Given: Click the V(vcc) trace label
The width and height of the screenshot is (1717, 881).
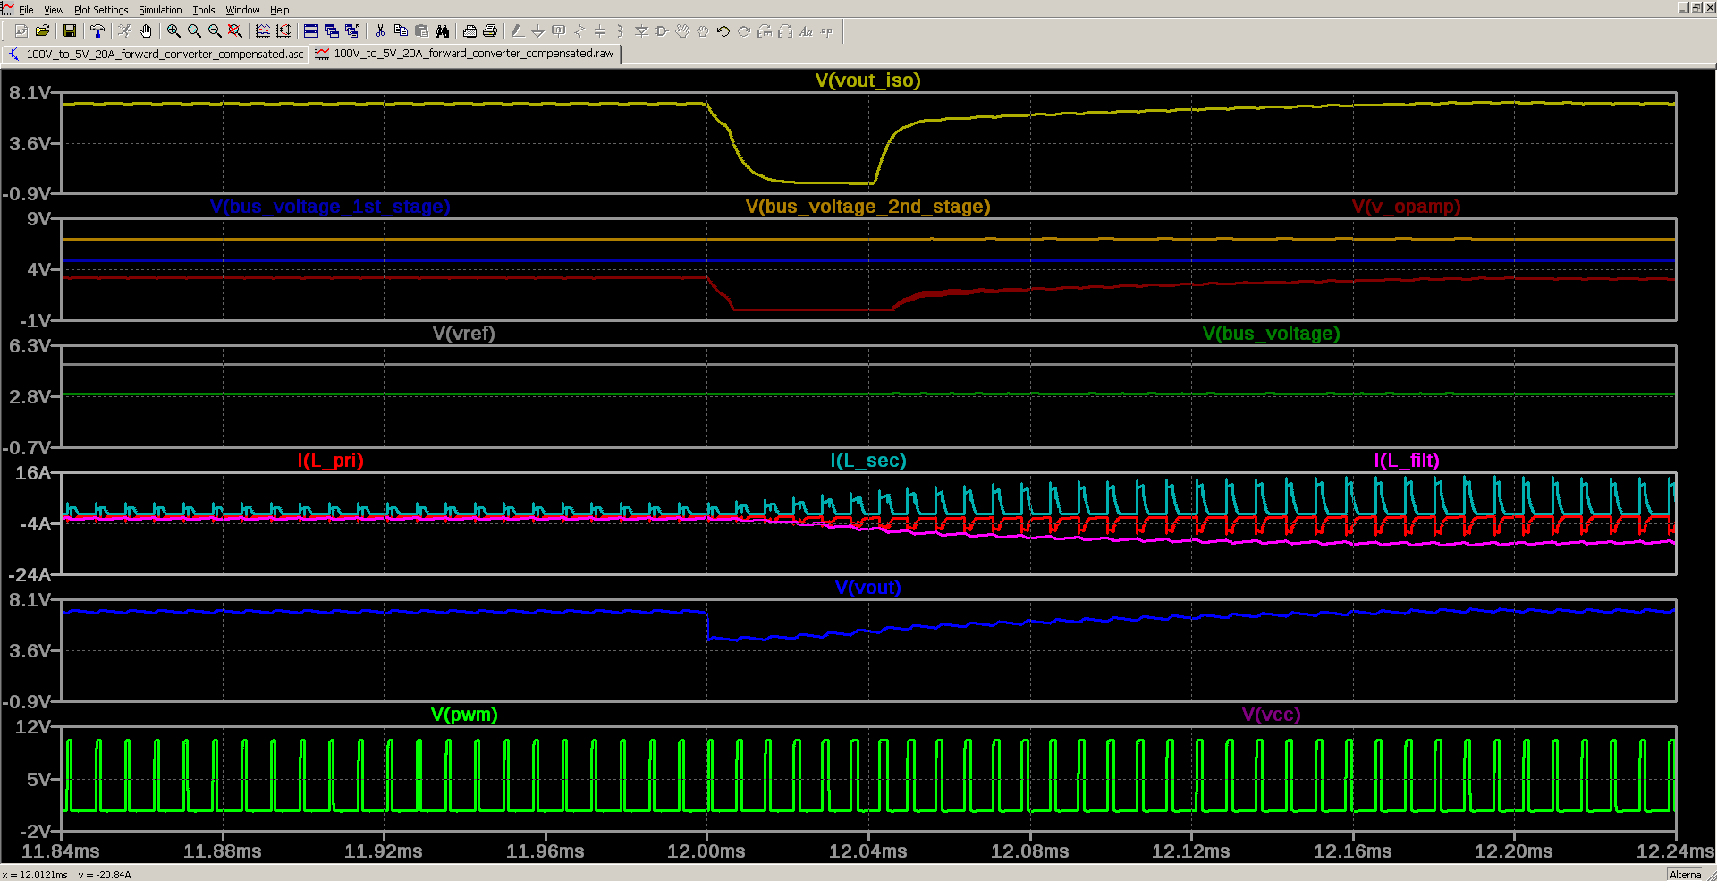Looking at the screenshot, I should 1271,715.
